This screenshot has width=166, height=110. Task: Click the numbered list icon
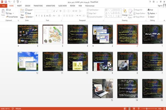pyautogui.click(x=69, y=11)
